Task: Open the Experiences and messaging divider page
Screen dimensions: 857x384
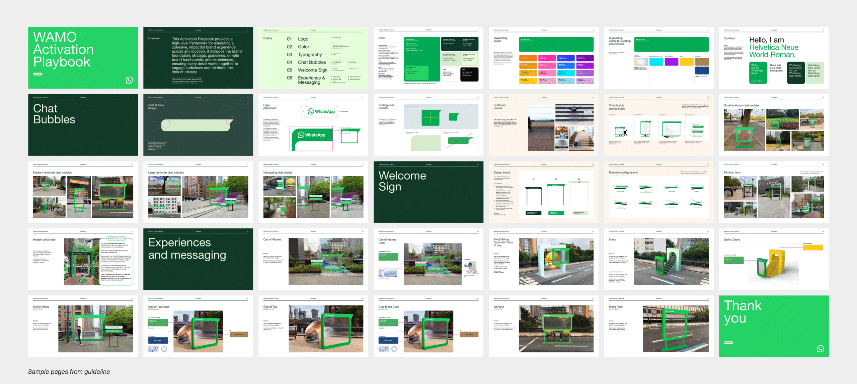Action: 198,259
